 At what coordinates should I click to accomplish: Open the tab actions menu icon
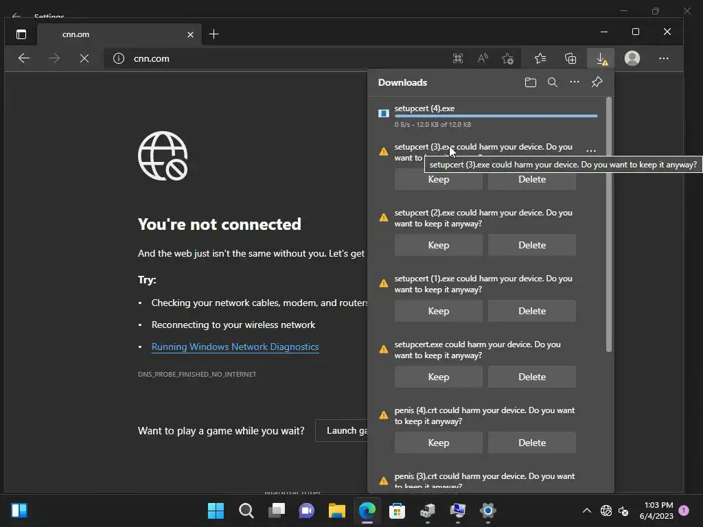(21, 34)
